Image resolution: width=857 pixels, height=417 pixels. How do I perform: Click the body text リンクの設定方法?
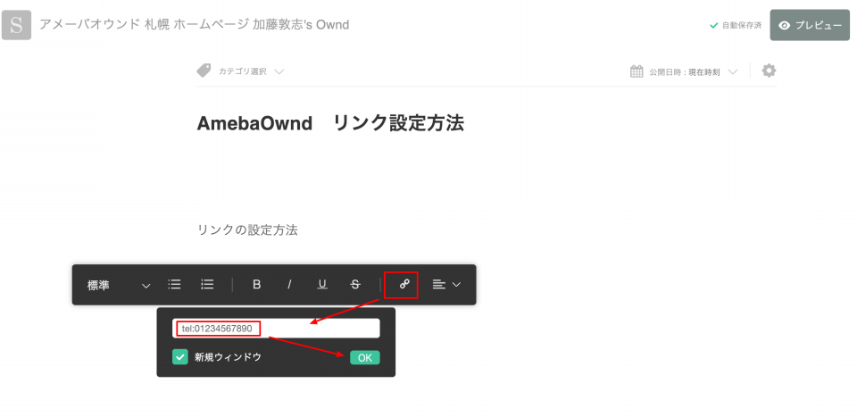coord(247,230)
